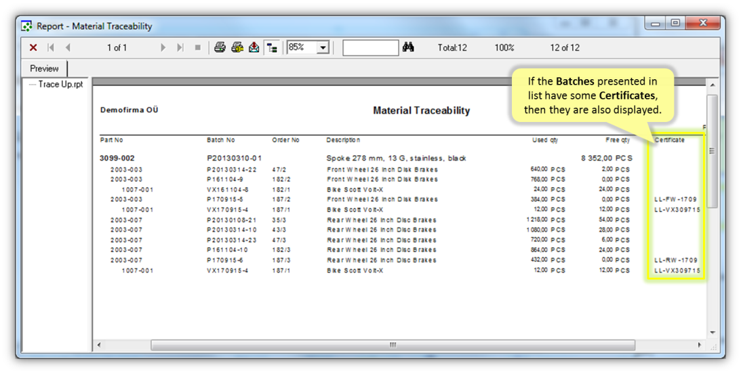Click batch P20130314-10
Image resolution: width=741 pixels, height=374 pixels.
(232, 230)
